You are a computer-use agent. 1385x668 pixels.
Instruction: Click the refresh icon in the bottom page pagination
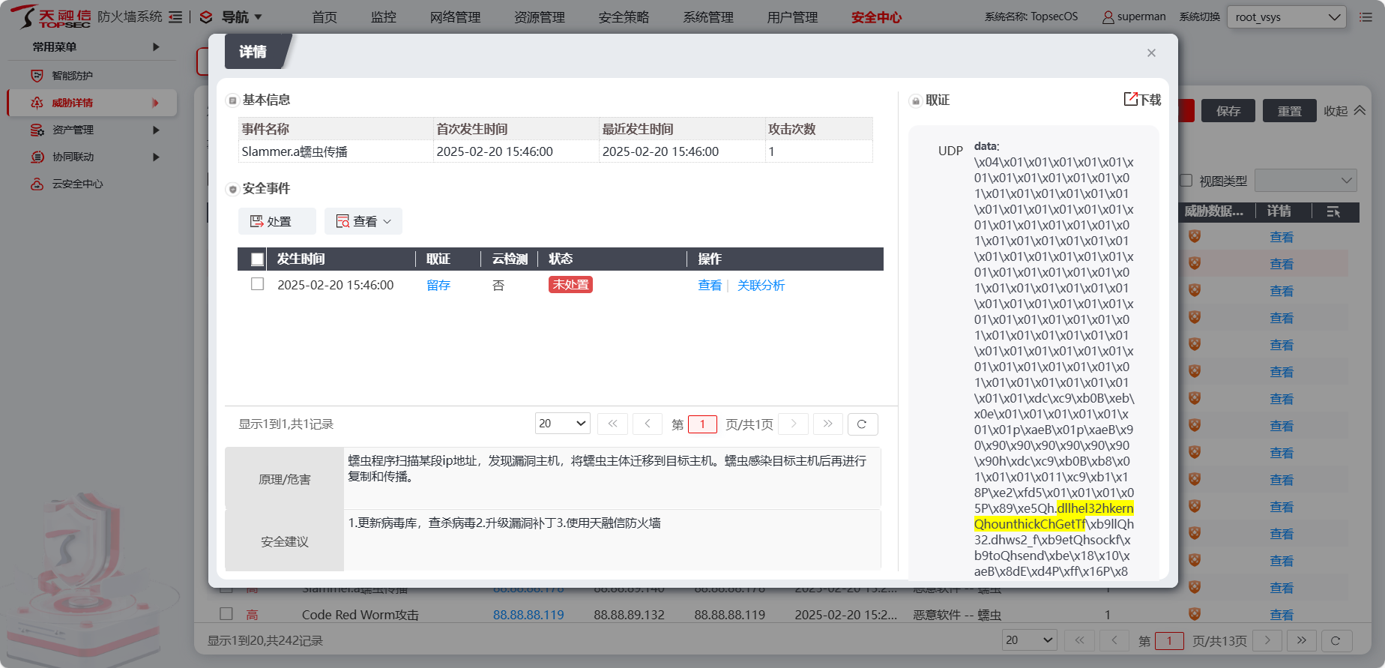(1335, 640)
